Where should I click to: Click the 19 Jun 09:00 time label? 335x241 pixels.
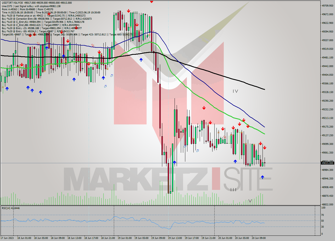[158, 238]
